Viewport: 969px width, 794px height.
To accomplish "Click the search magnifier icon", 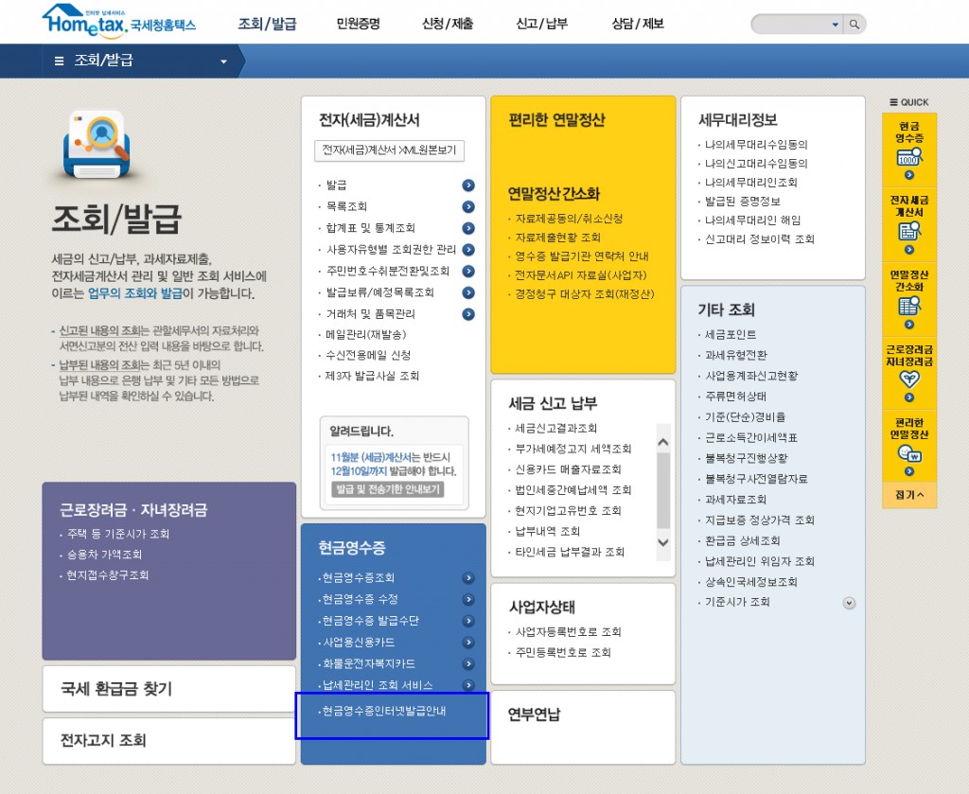I will click(854, 25).
